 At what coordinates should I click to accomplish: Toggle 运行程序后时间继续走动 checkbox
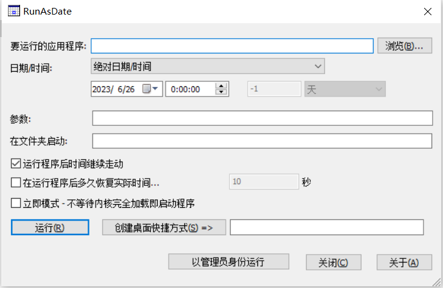click(16, 163)
